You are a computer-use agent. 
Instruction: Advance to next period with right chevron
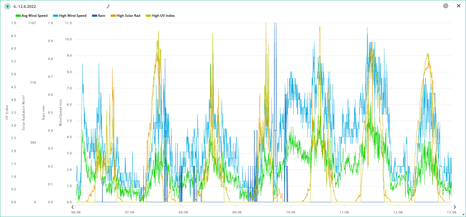455,207
